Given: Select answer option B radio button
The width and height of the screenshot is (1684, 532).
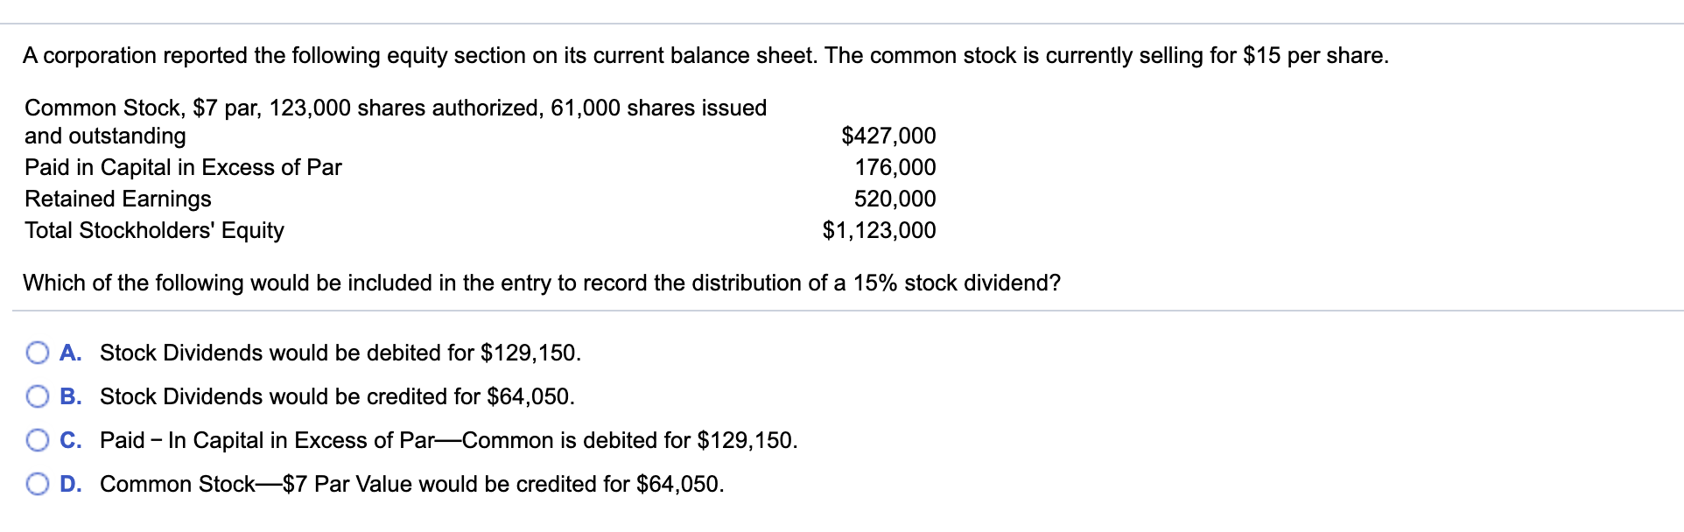Looking at the screenshot, I should pos(36,397).
